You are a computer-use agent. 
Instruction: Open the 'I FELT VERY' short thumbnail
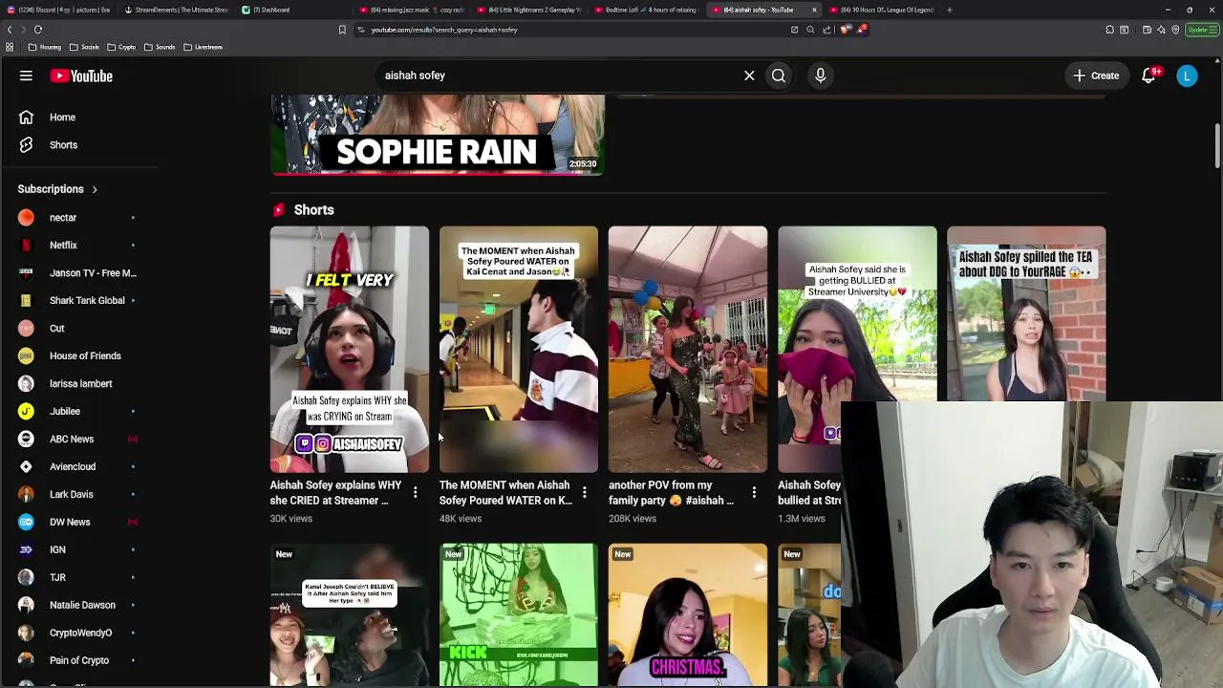pyautogui.click(x=350, y=350)
